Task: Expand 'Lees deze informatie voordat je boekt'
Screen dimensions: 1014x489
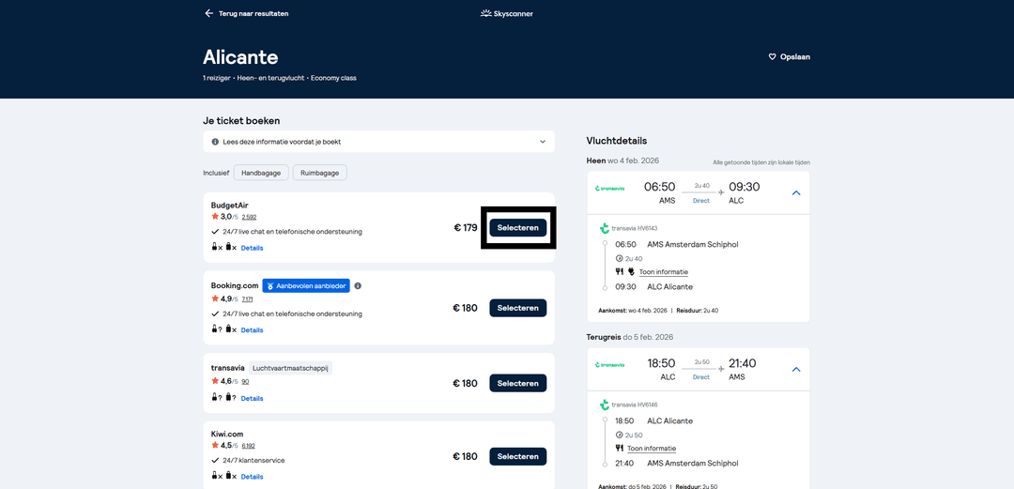Action: tap(379, 142)
